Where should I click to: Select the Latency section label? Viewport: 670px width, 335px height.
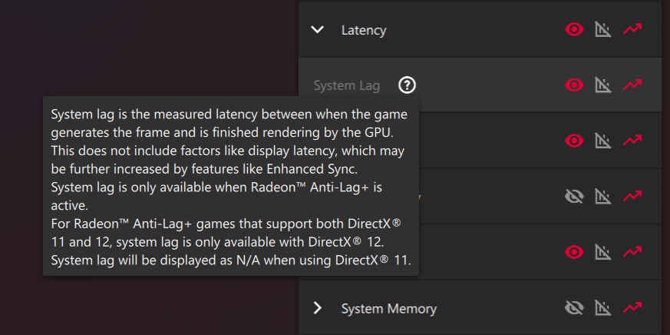pos(364,31)
